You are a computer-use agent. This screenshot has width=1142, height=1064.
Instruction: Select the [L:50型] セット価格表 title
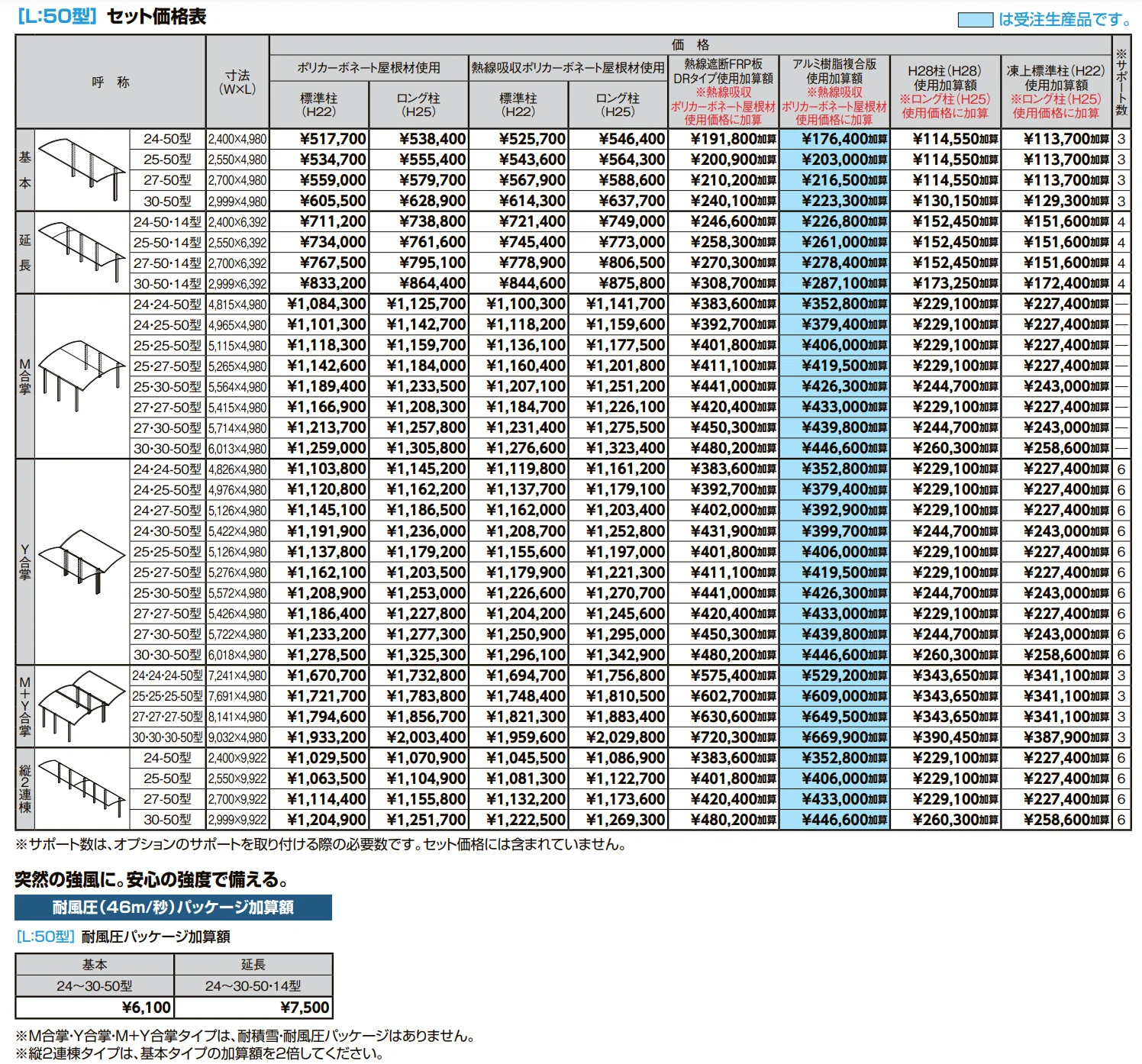point(111,17)
